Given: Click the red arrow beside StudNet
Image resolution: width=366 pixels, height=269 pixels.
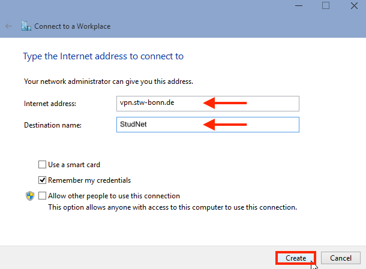Looking at the screenshot, I should 225,125.
